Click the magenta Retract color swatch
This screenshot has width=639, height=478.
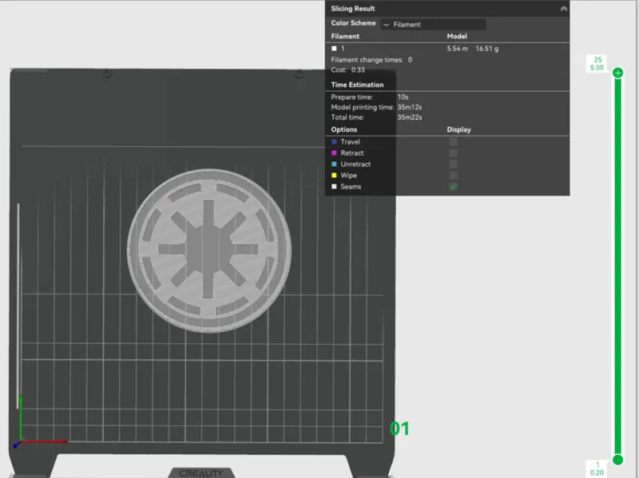coord(334,153)
